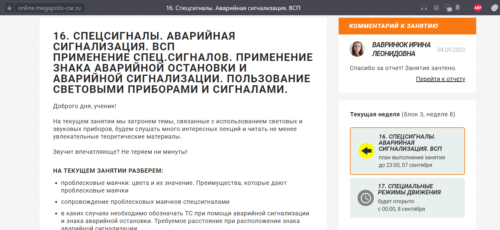
Task: Follow the "Перейти к отчету" link
Action: (x=440, y=79)
